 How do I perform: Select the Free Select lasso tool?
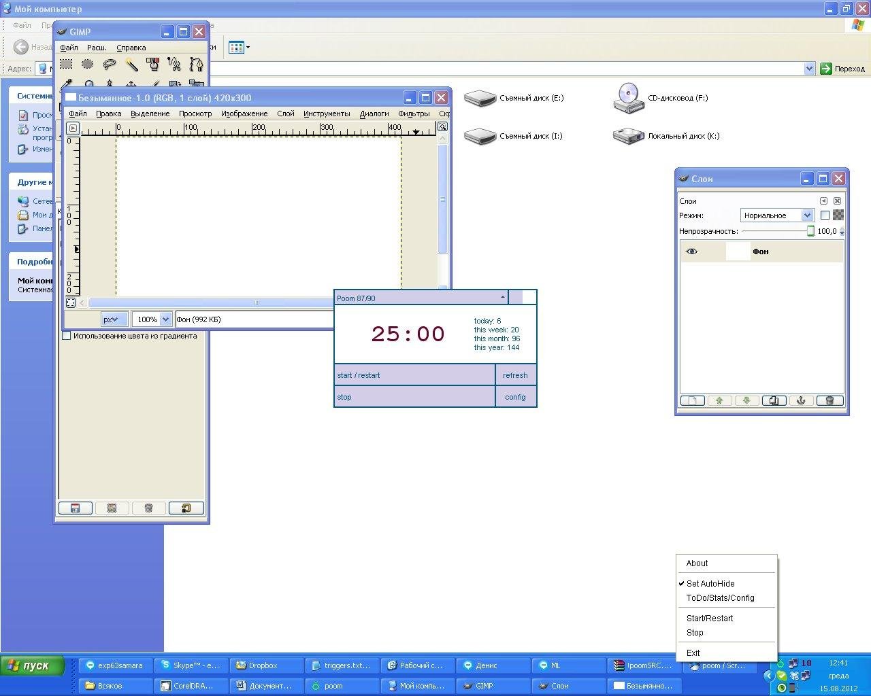coord(110,65)
